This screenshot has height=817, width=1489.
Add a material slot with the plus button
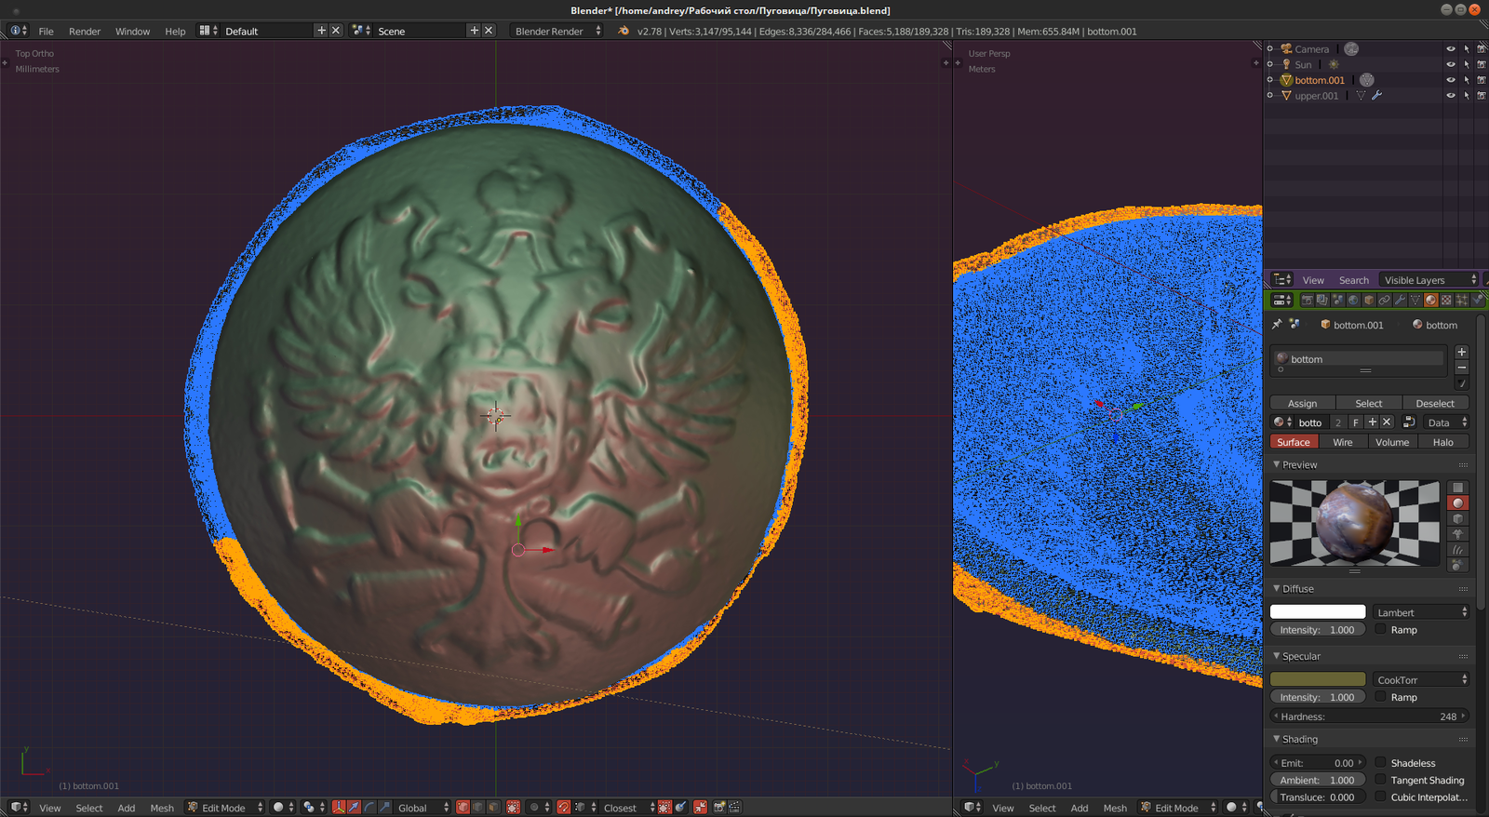coord(1462,352)
